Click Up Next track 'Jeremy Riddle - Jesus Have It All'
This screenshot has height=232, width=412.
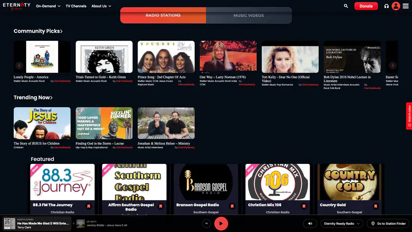point(107,225)
